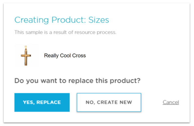This screenshot has width=194, height=126.
Task: Click the pendant bail atop the cross image
Action: [26, 48]
